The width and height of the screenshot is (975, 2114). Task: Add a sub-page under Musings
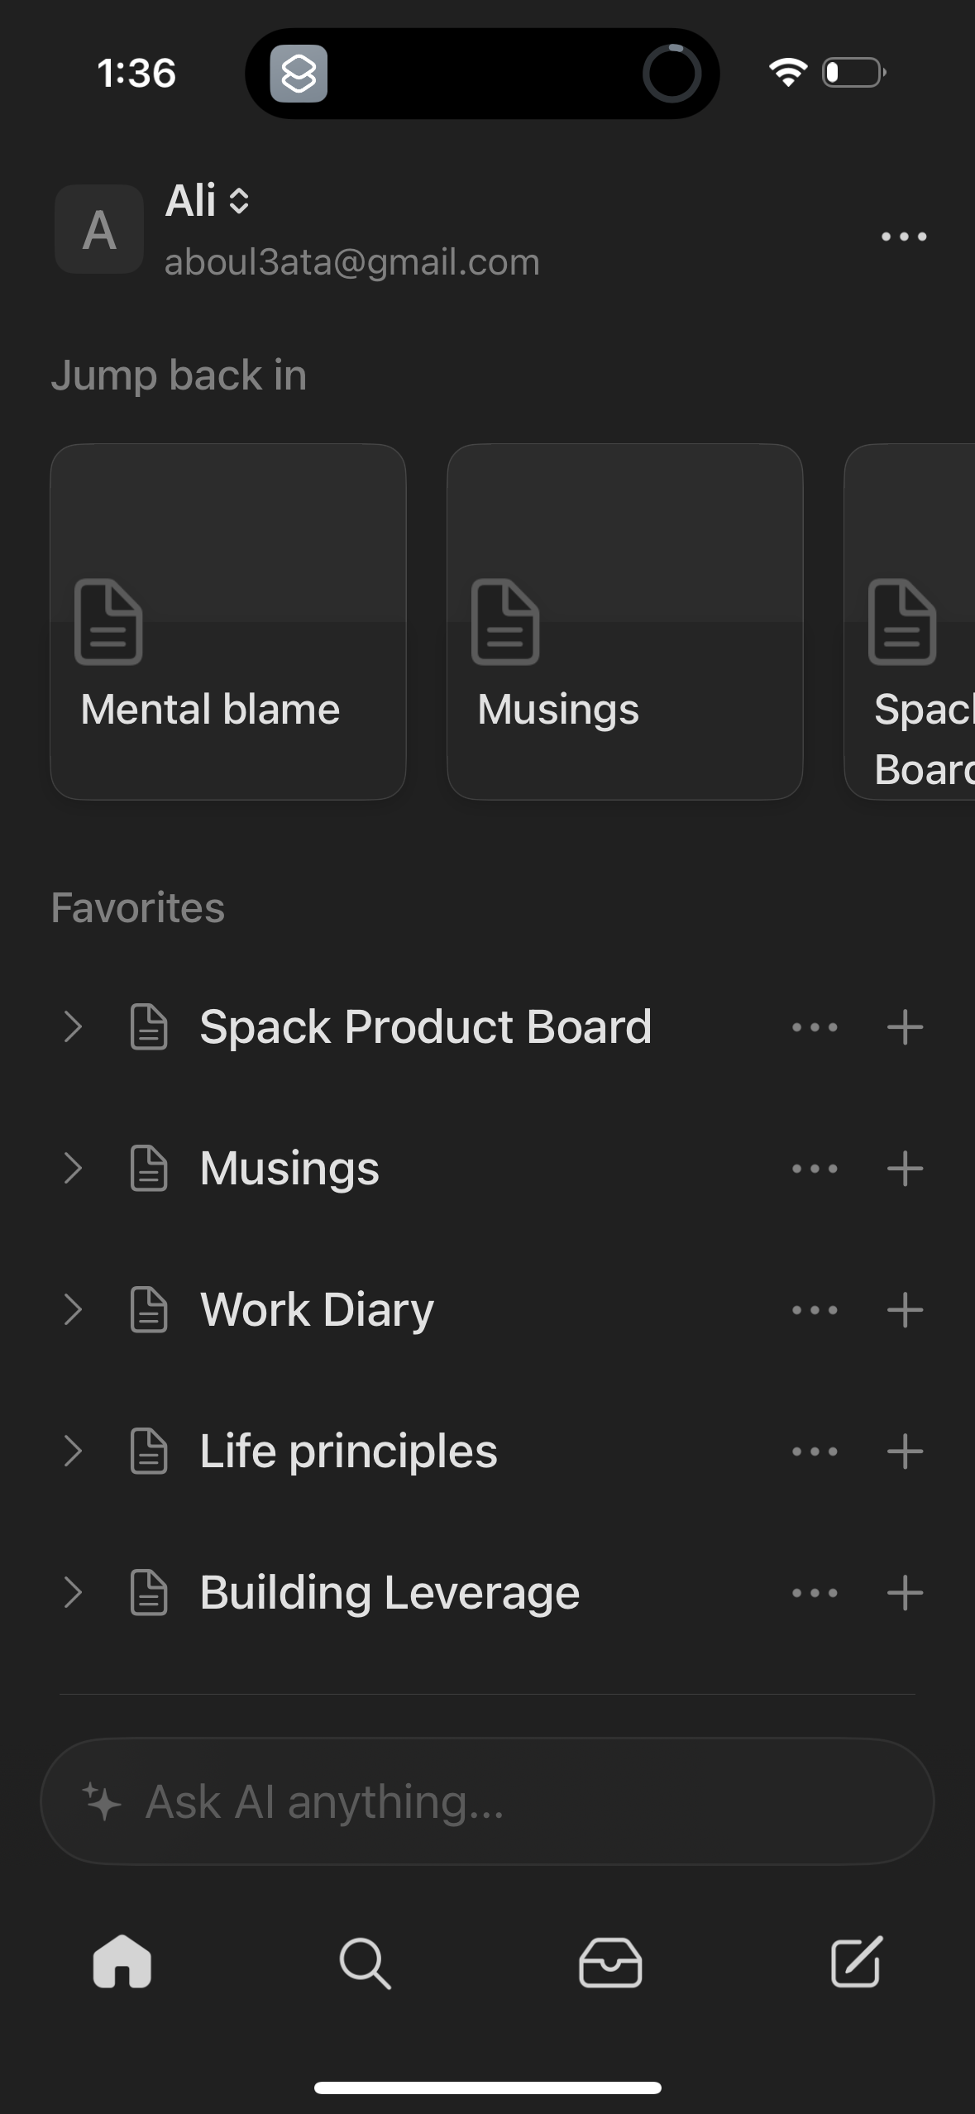[904, 1168]
